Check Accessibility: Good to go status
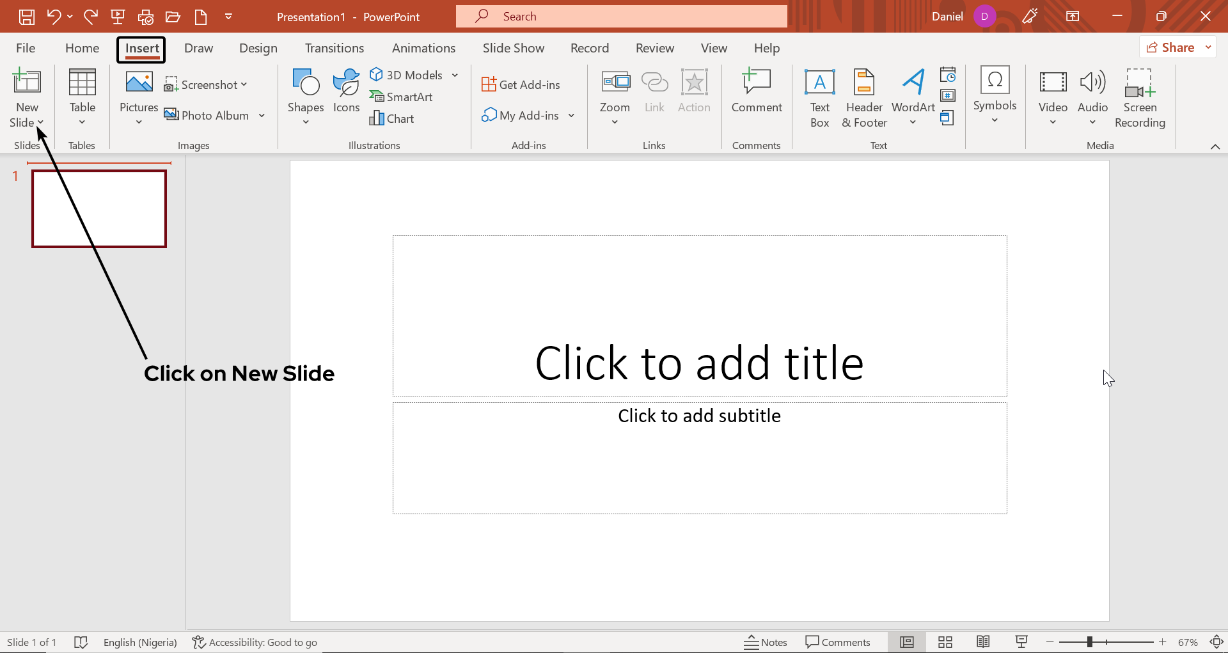Viewport: 1228px width, 653px height. pos(254,641)
